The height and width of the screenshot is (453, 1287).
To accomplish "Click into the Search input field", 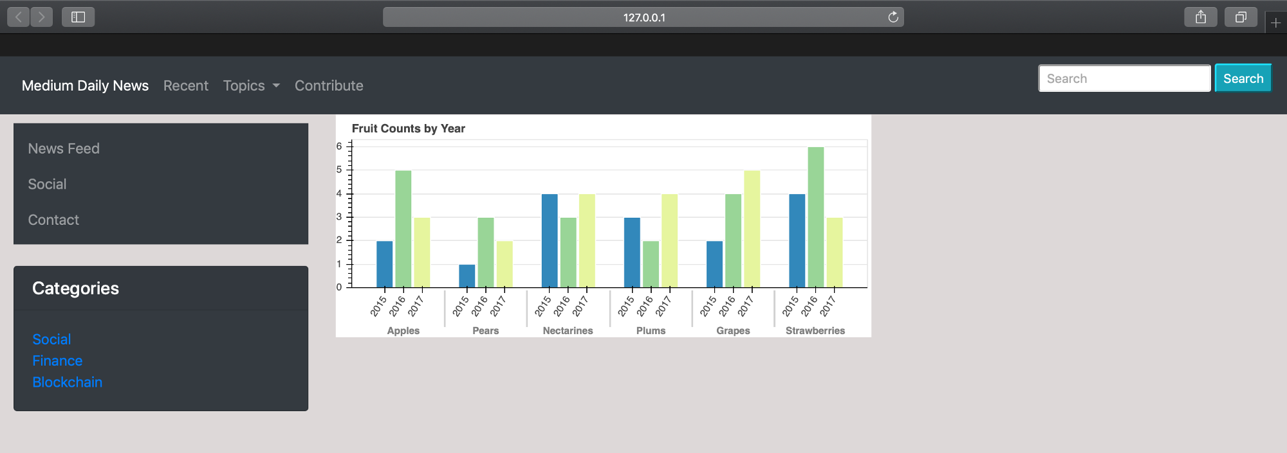I will pyautogui.click(x=1124, y=78).
